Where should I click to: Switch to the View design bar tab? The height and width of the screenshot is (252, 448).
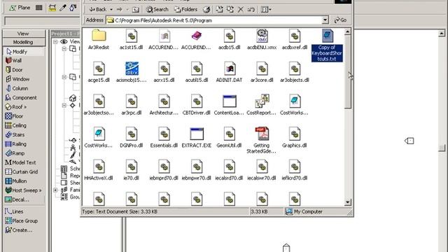pyautogui.click(x=24, y=34)
